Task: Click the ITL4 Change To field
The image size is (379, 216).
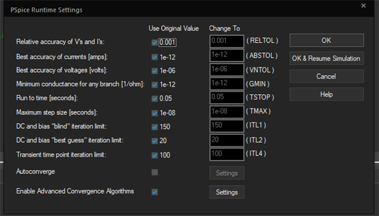Action: [227, 154]
